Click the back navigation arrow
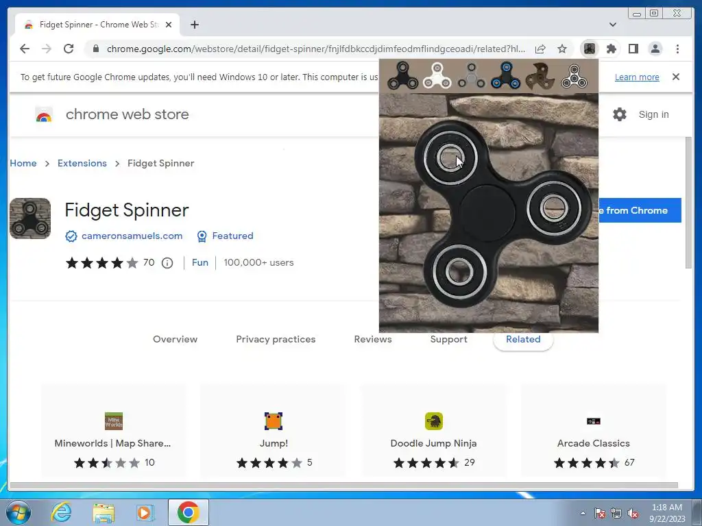The height and width of the screenshot is (526, 702). [25, 49]
